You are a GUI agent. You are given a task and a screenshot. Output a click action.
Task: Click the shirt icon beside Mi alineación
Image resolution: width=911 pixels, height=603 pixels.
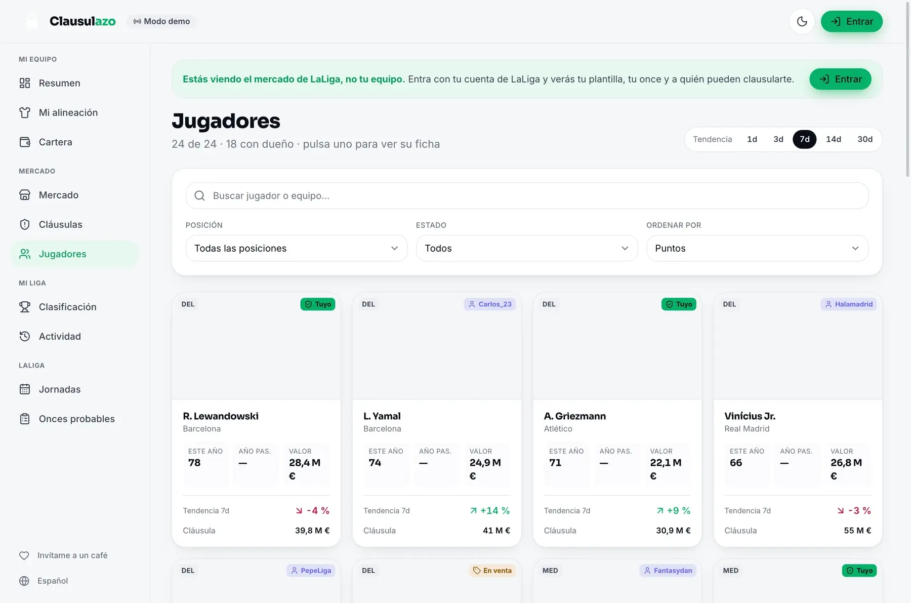click(25, 112)
